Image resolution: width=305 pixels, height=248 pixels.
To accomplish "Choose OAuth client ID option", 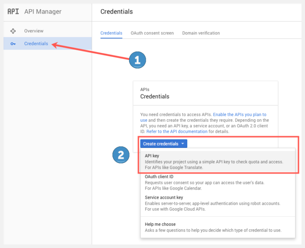I will (218, 182).
